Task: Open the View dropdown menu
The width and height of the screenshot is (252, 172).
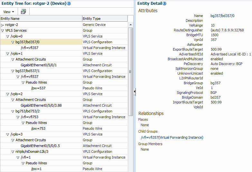Action: pos(9,12)
